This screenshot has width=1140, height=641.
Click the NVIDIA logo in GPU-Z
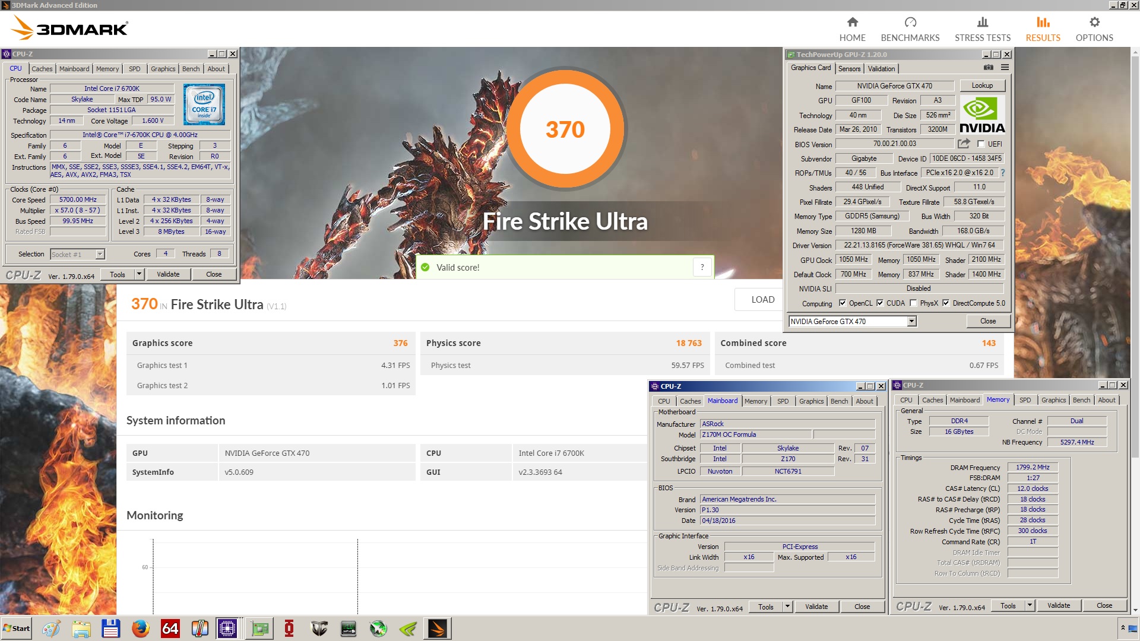tap(982, 115)
